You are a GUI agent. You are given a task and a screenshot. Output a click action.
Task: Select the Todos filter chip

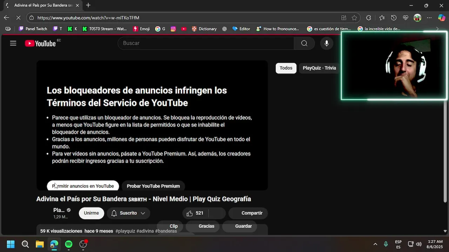click(286, 68)
